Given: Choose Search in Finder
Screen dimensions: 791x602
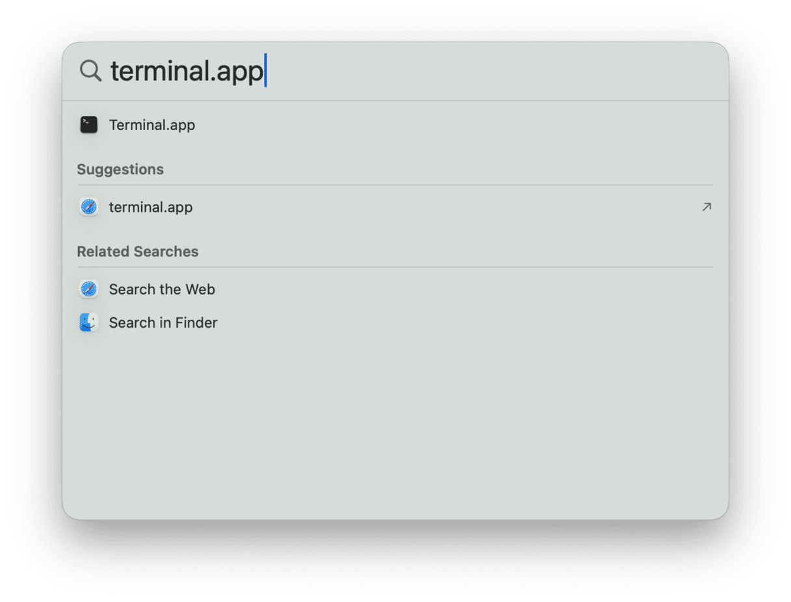Looking at the screenshot, I should point(163,322).
